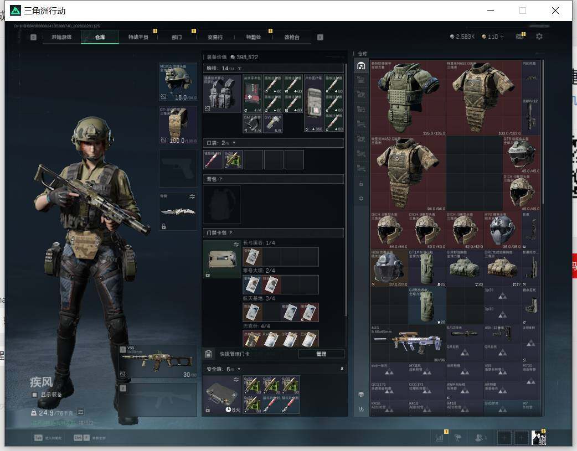Image resolution: width=577 pixels, height=451 pixels.
Task: Select the field surgery kit +350
Action: 313,103
